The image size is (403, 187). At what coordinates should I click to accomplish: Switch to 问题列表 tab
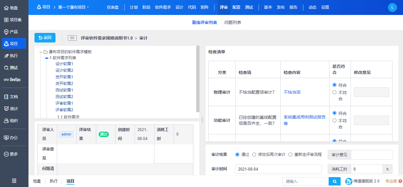coord(233,22)
